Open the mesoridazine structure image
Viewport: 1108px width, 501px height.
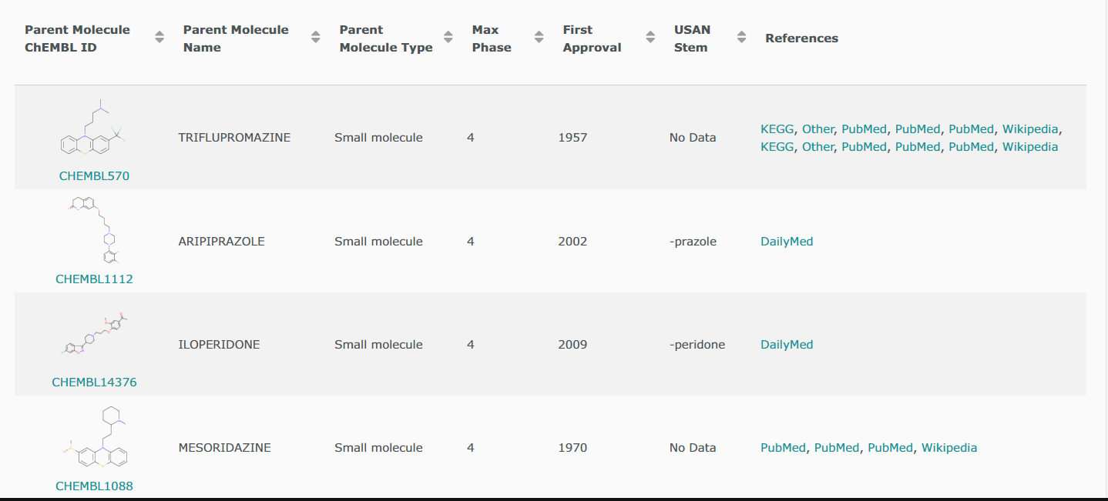(x=94, y=439)
